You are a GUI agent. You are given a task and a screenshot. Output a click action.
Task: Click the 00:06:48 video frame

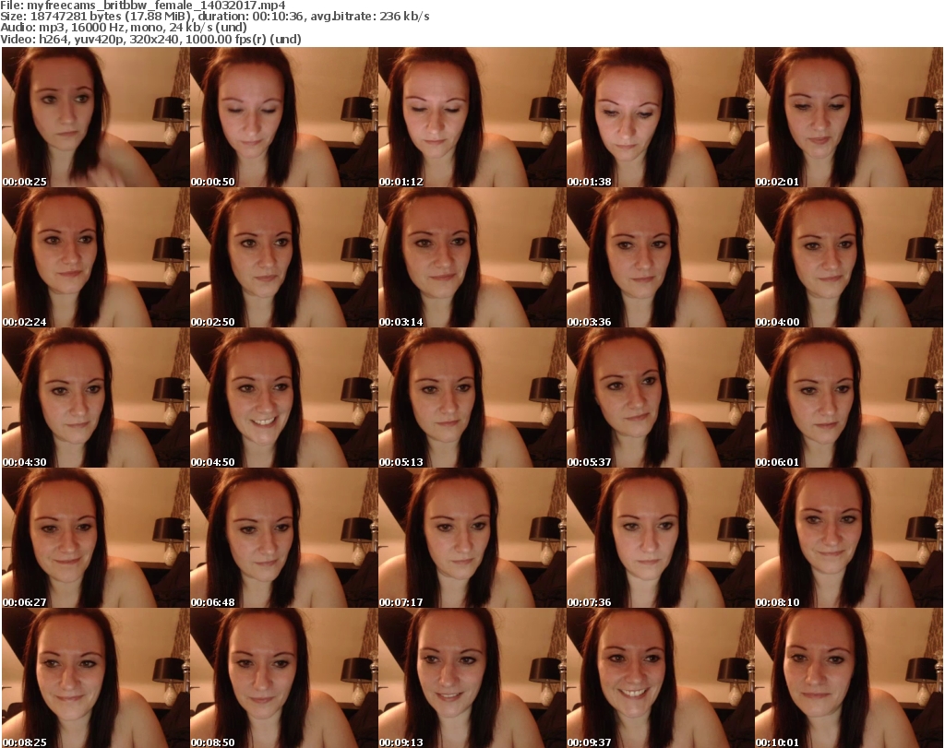[284, 538]
